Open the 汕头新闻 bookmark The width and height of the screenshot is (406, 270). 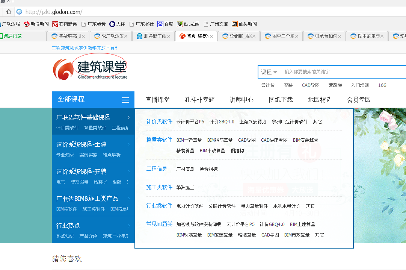click(x=244, y=24)
